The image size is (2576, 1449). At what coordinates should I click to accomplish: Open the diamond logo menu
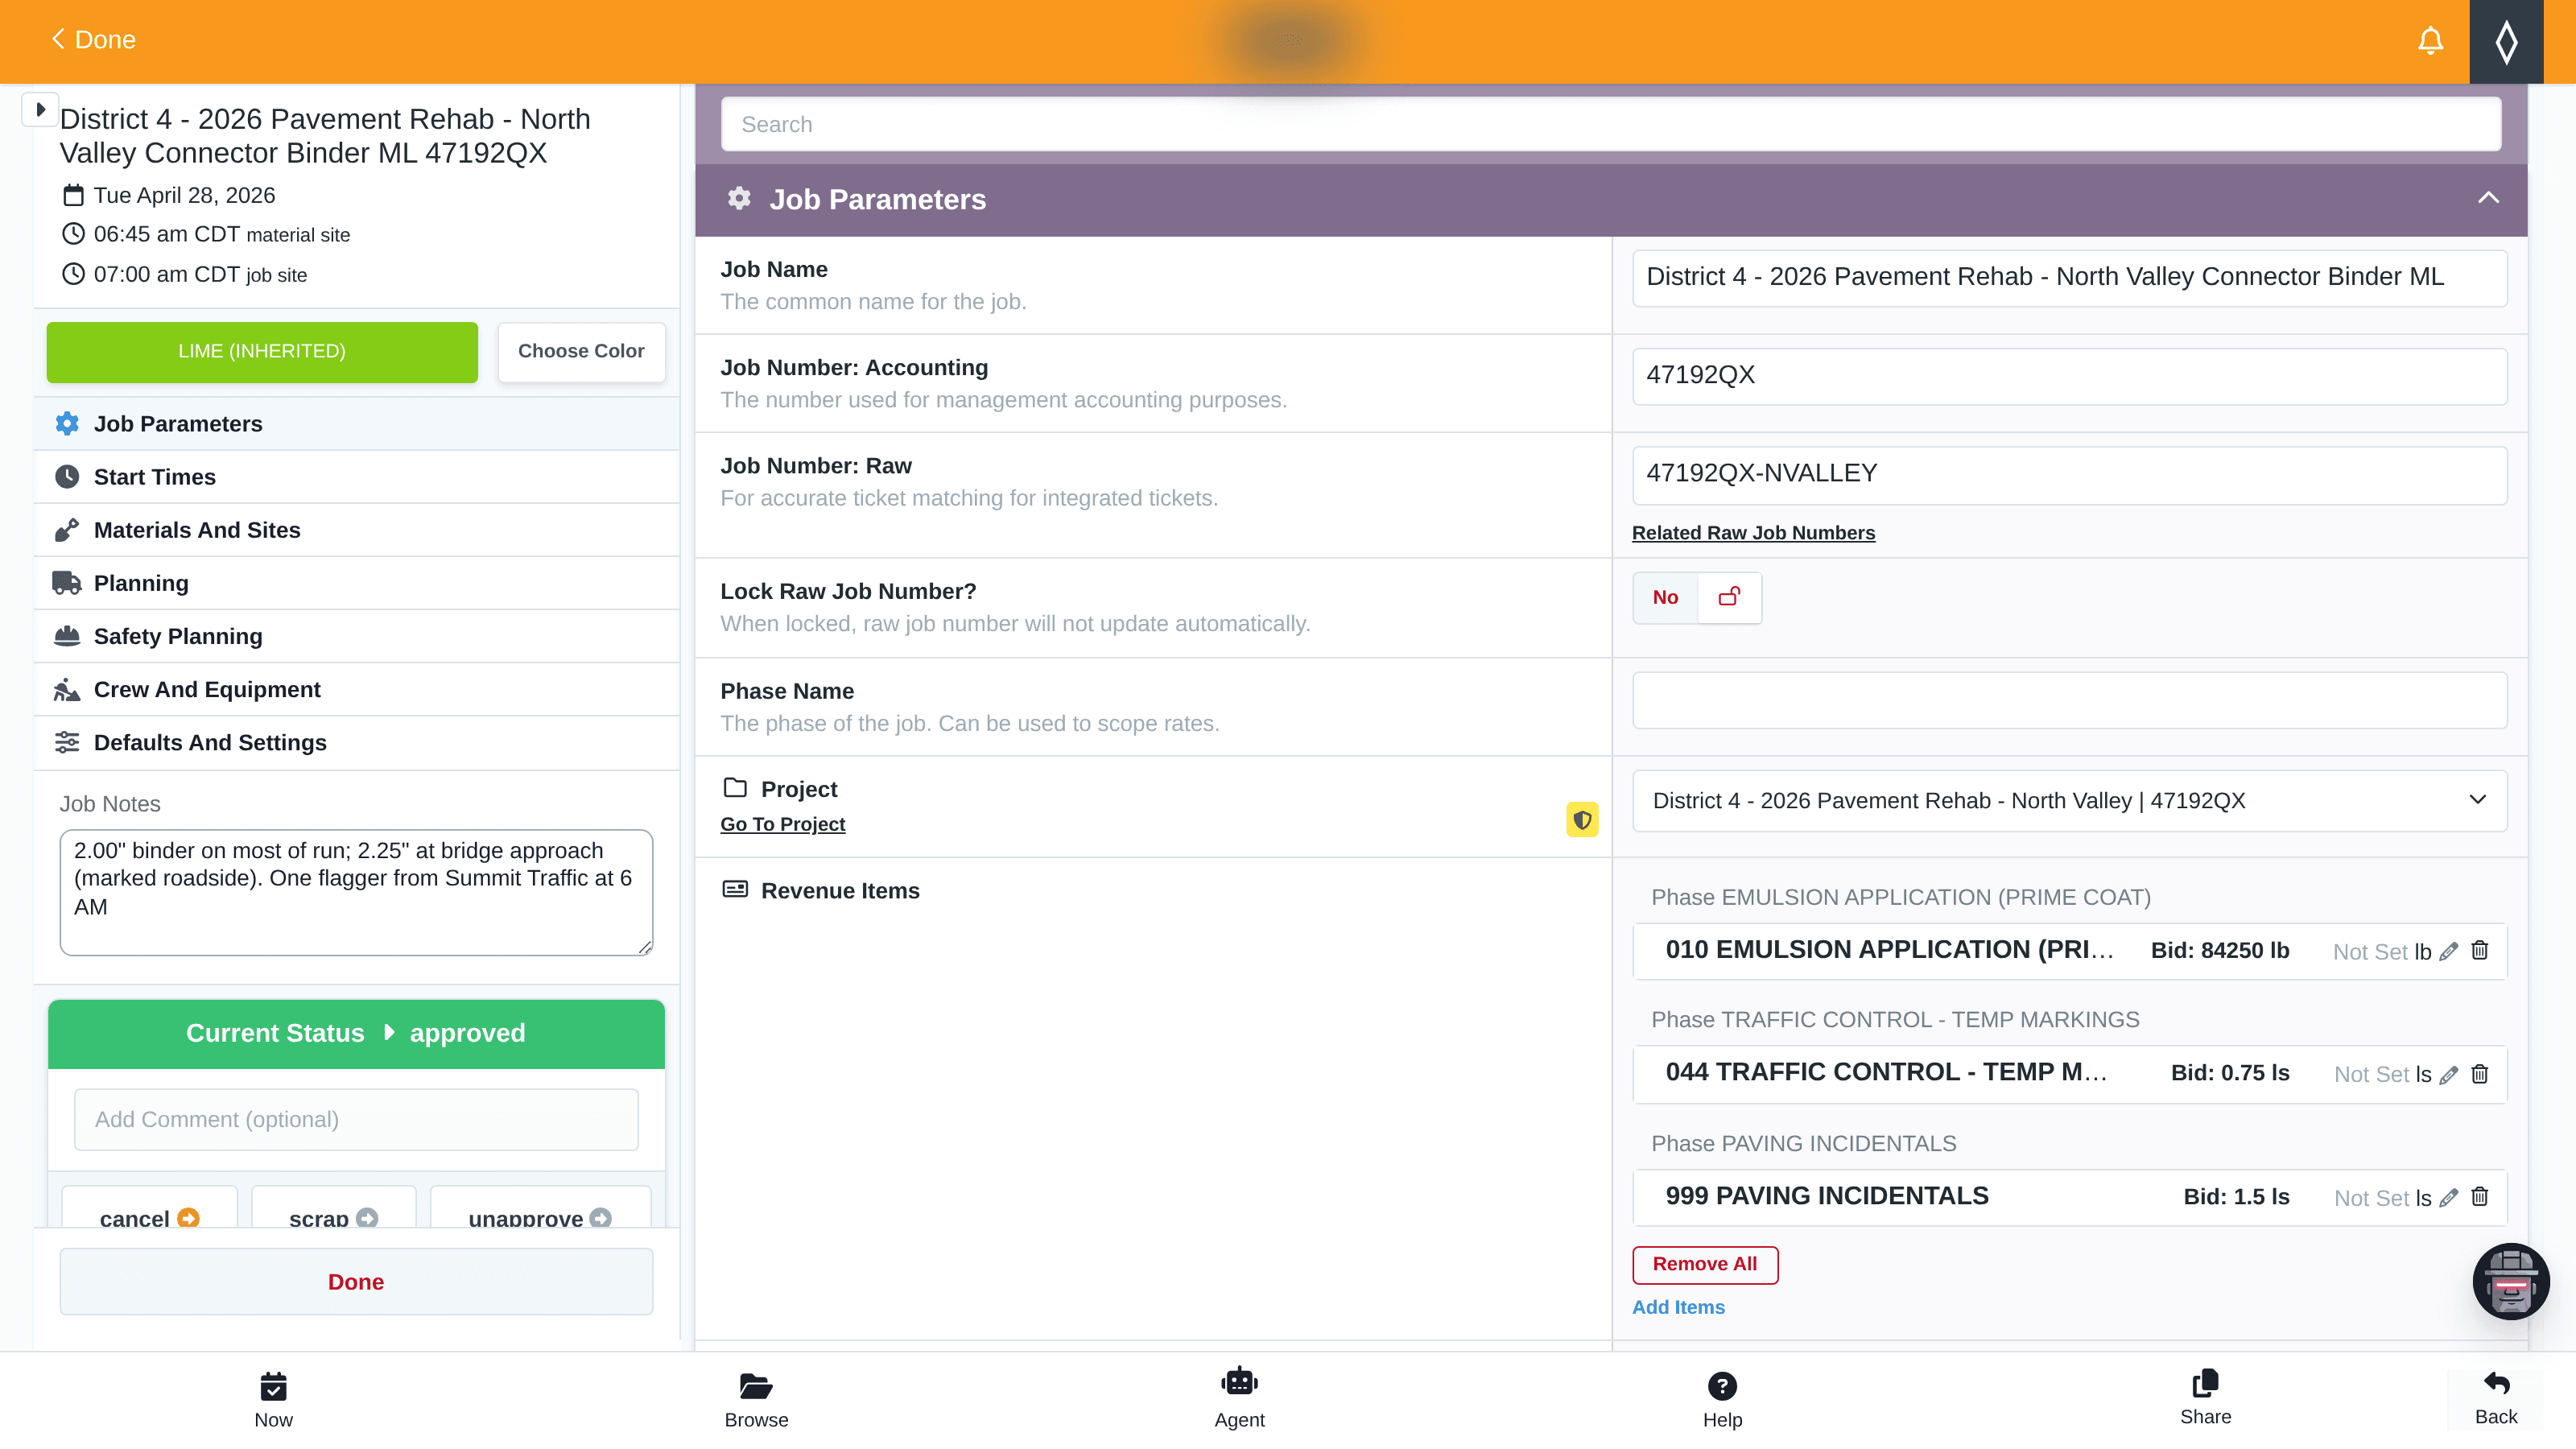pyautogui.click(x=2506, y=41)
